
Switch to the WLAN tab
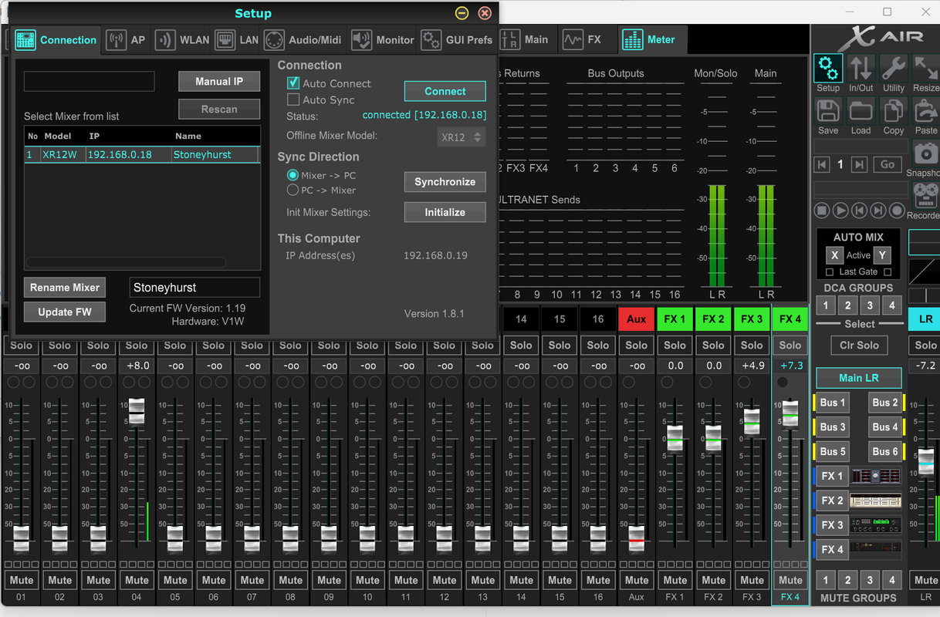point(182,40)
